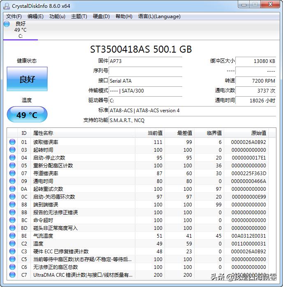
Task: Click the power-on hours value 18026 小时
Action: 255,100
